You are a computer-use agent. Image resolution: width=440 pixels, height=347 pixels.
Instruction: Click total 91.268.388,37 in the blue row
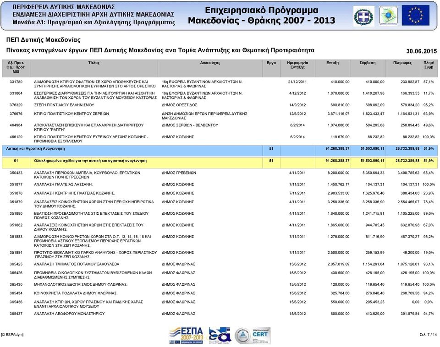pos(338,149)
